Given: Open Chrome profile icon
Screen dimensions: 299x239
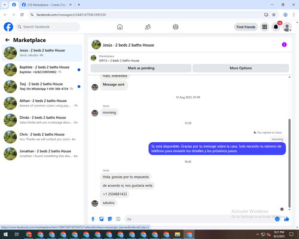Looking at the screenshot, I should pyautogui.click(x=285, y=14).
